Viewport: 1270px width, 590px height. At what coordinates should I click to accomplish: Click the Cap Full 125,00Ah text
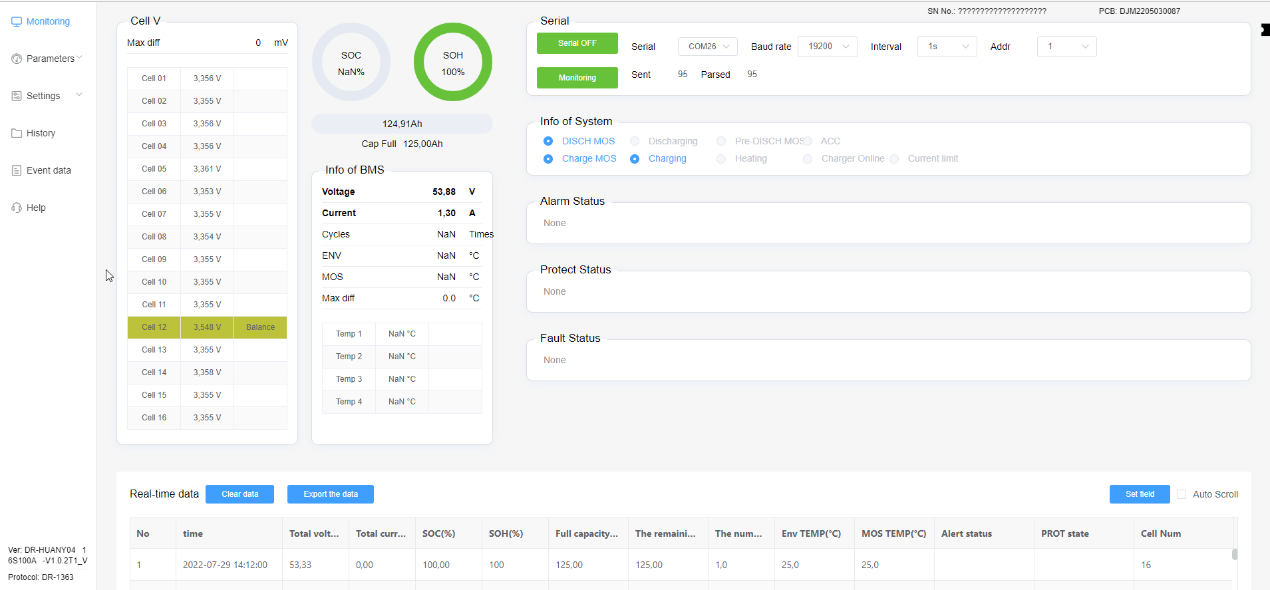click(x=402, y=144)
